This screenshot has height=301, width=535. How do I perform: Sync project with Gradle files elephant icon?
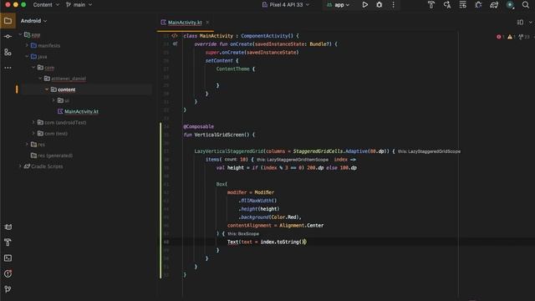494,5
